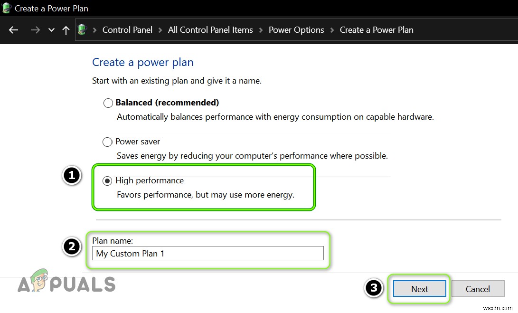Click the breadcrumb chevron after Power Options

(331, 29)
